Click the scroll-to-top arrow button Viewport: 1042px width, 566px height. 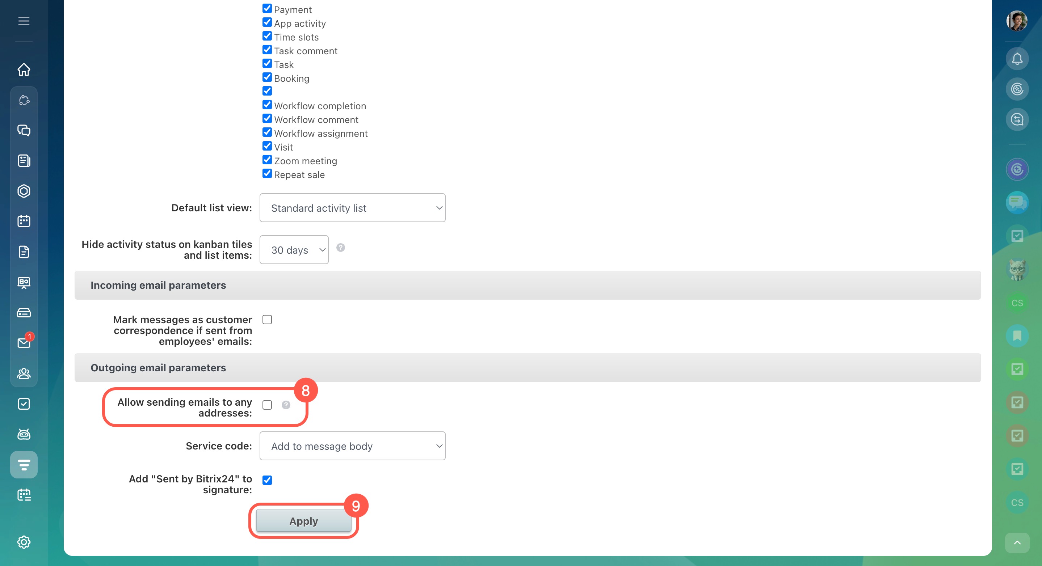click(1017, 542)
